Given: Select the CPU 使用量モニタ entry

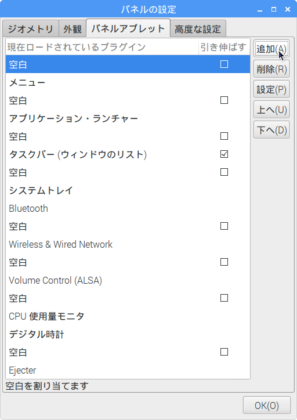Looking at the screenshot, I should [128, 316].
